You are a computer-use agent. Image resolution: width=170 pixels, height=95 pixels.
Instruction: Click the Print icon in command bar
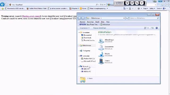click(x=139, y=8)
